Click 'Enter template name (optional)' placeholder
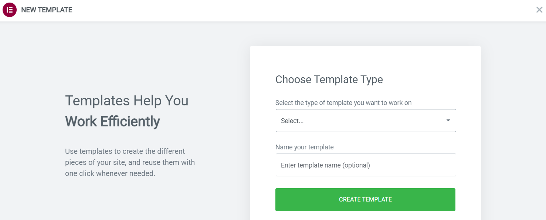Screen dimensions: 546x220 (x=325, y=165)
